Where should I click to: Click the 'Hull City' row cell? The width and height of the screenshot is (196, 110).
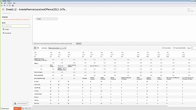[x=37, y=103]
